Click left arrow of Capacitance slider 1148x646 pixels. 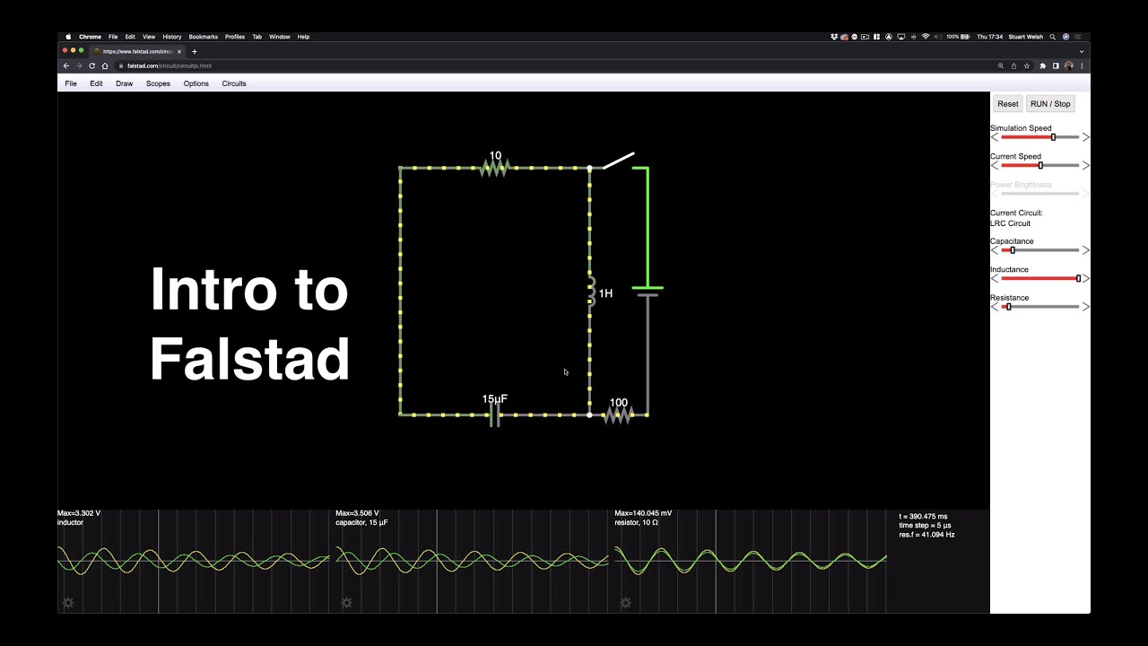click(x=995, y=250)
